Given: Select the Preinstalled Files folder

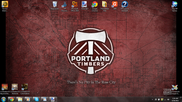Looking at the screenshot, I should pyautogui.click(x=105, y=6).
